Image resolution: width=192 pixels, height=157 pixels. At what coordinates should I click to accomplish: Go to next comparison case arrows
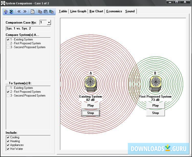point(25,12)
